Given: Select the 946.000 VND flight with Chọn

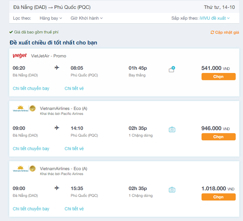Looking at the screenshot, I should [x=218, y=137].
